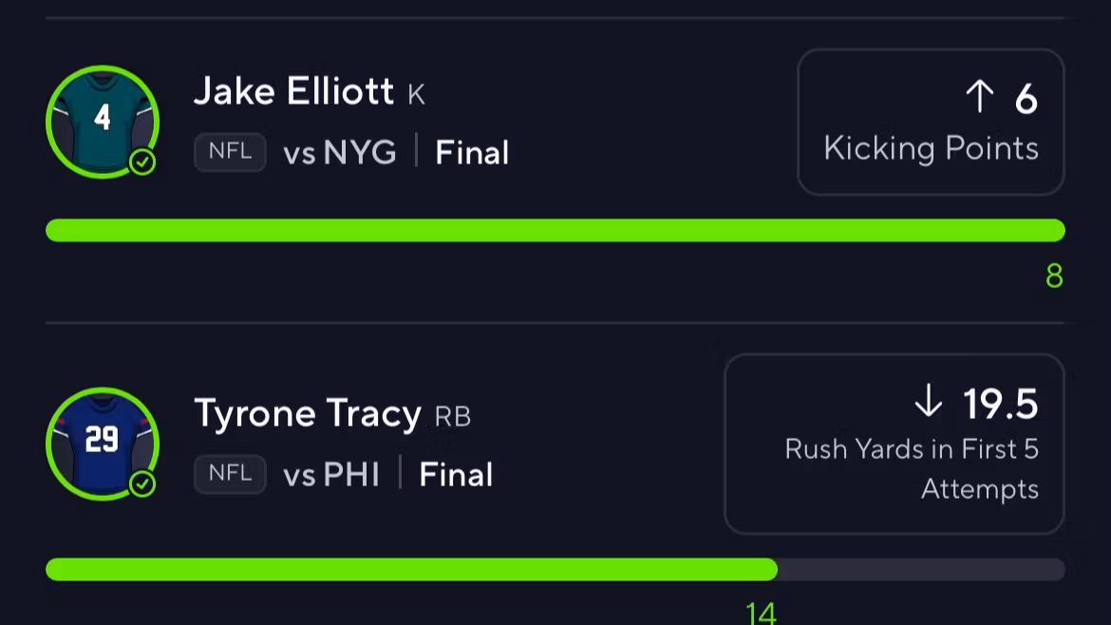Tap the NFL badge under Tyrone Tracy
This screenshot has width=1111, height=625.
(x=230, y=474)
